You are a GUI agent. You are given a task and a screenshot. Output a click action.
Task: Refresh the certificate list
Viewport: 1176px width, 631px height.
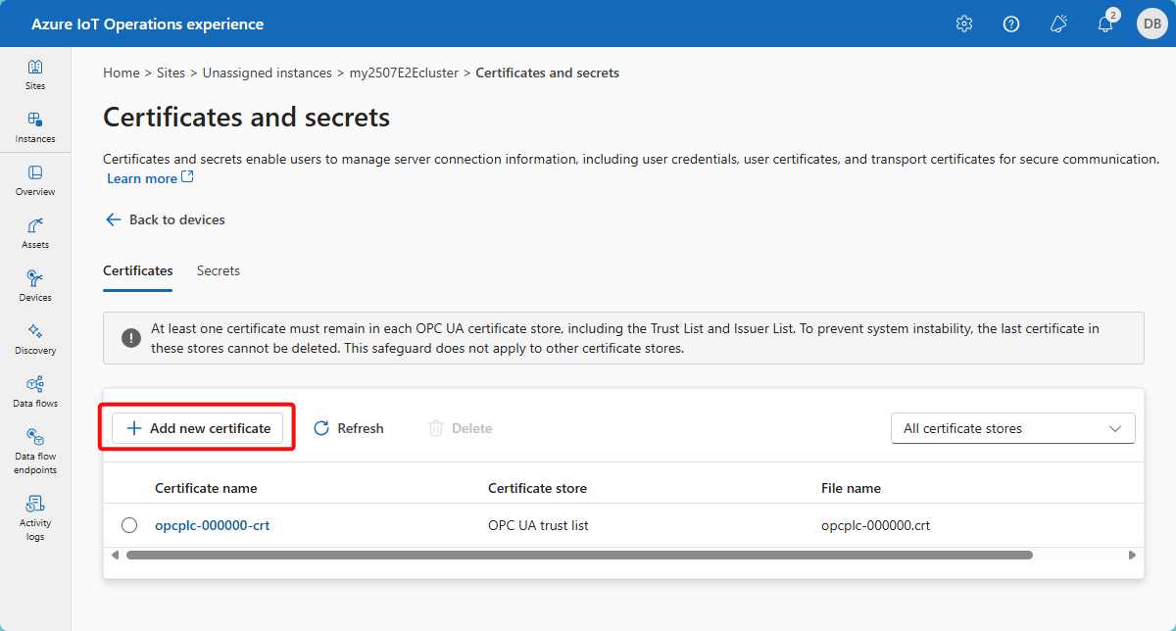tap(349, 428)
